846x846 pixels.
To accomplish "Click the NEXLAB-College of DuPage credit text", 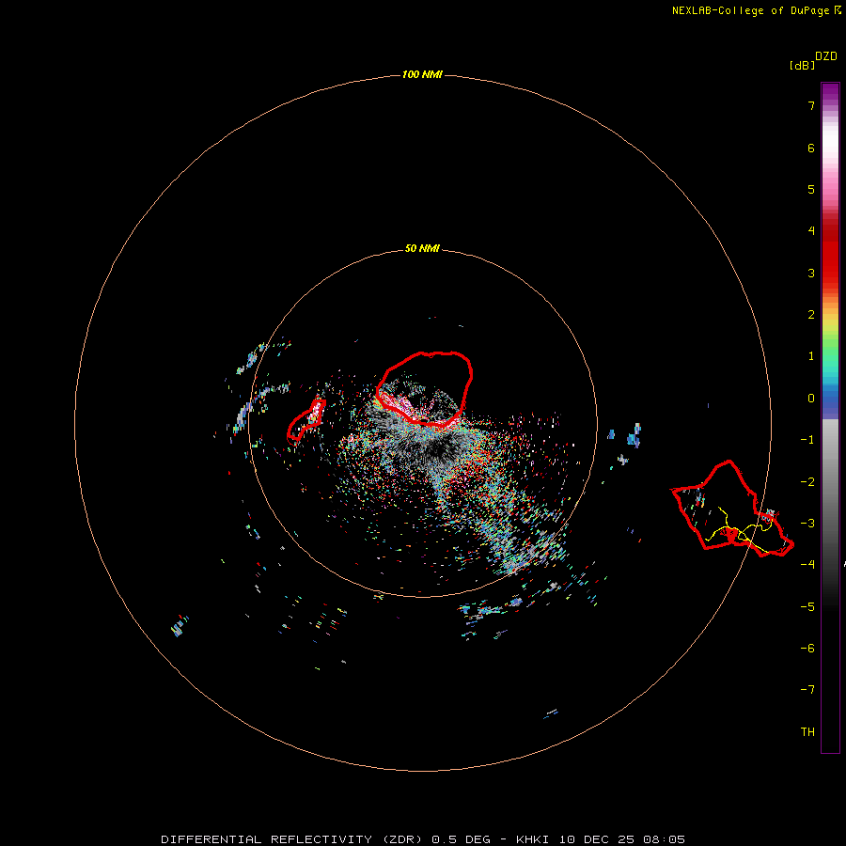I will 757,10.
